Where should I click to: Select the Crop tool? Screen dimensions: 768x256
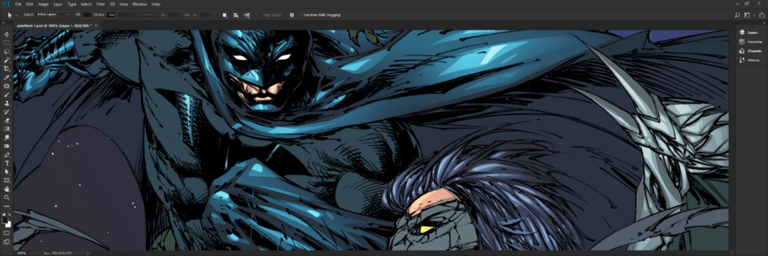click(x=7, y=69)
